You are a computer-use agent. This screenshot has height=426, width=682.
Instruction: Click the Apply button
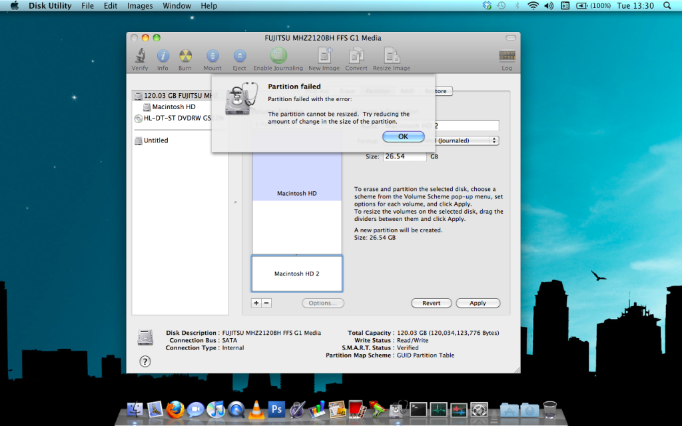click(x=478, y=303)
